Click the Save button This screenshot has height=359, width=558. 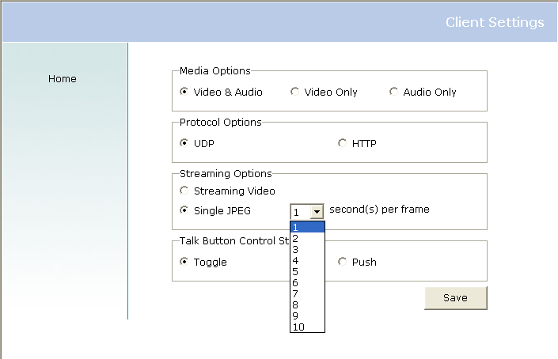tap(455, 298)
